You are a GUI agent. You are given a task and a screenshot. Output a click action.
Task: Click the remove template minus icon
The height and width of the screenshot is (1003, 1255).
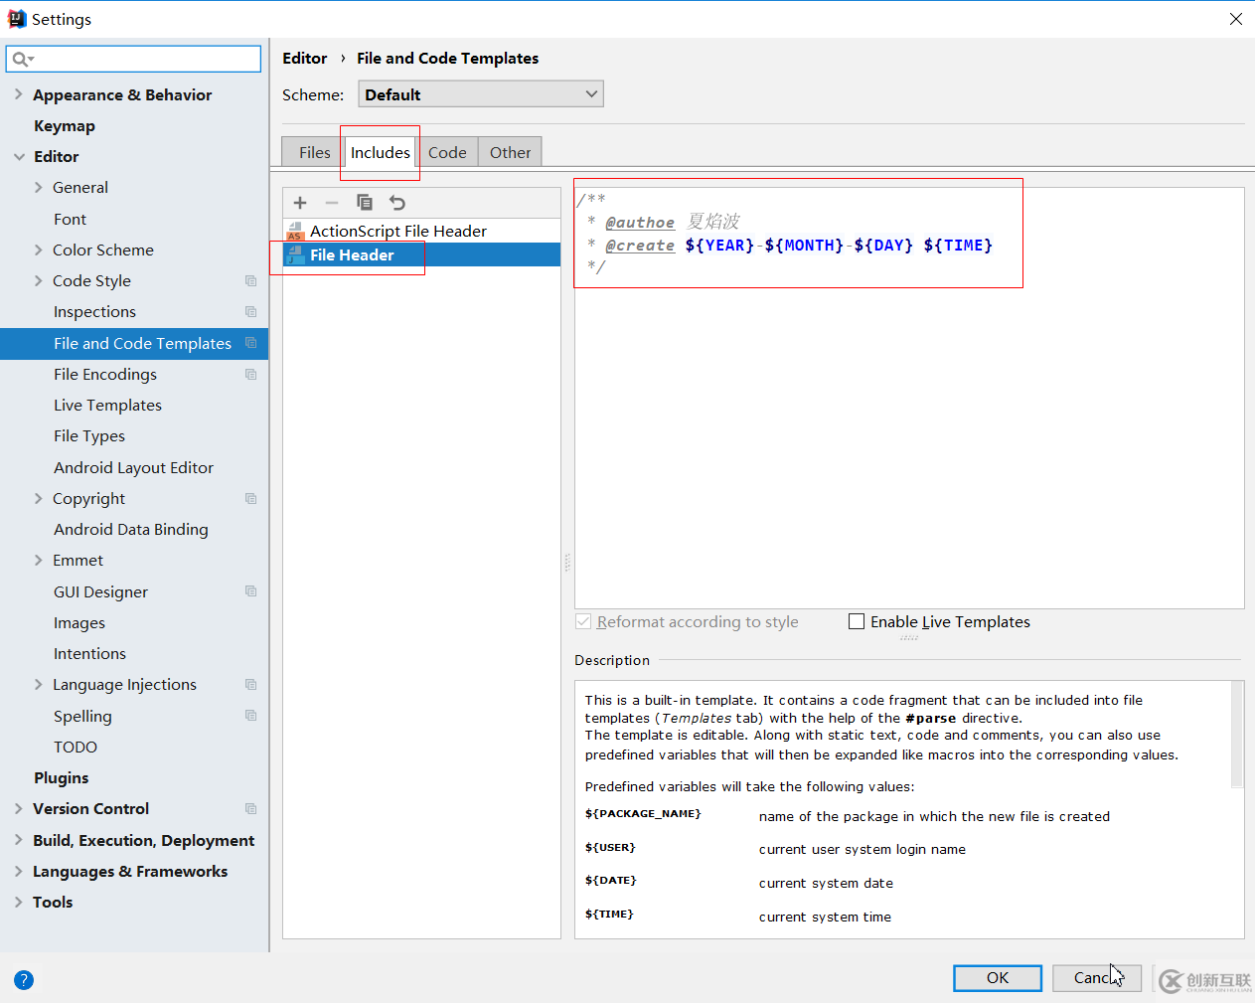(x=332, y=203)
